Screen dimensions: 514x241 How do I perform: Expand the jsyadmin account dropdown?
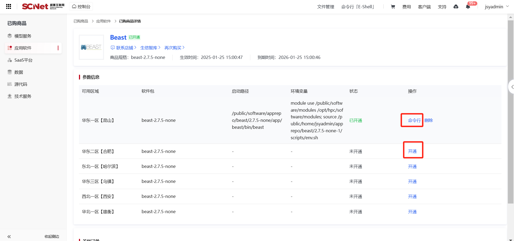[497, 7]
